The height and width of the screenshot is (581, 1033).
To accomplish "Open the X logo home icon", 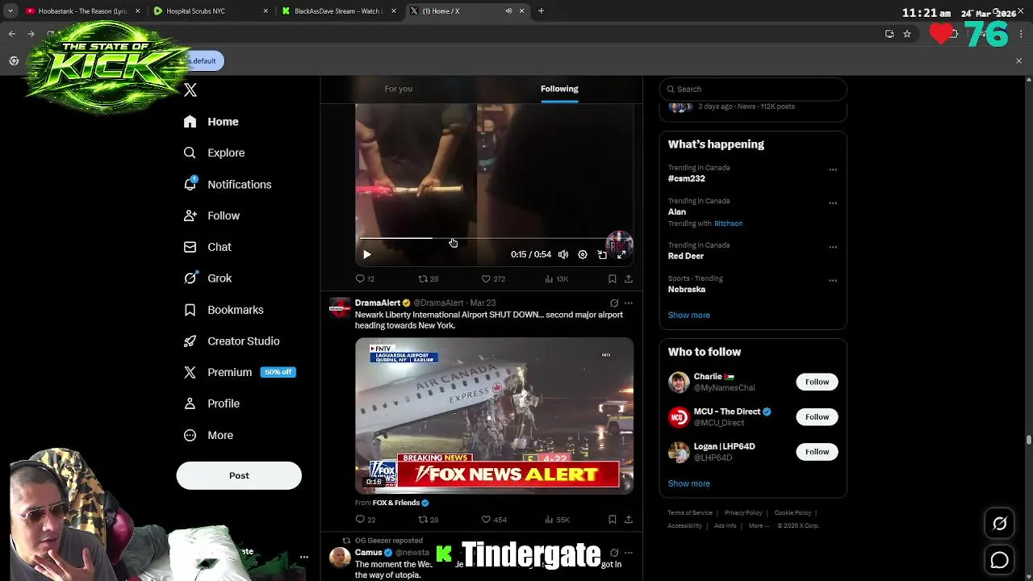I will 190,90.
